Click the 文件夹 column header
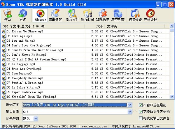Screen dimensions: 175x129 (135, 26)
